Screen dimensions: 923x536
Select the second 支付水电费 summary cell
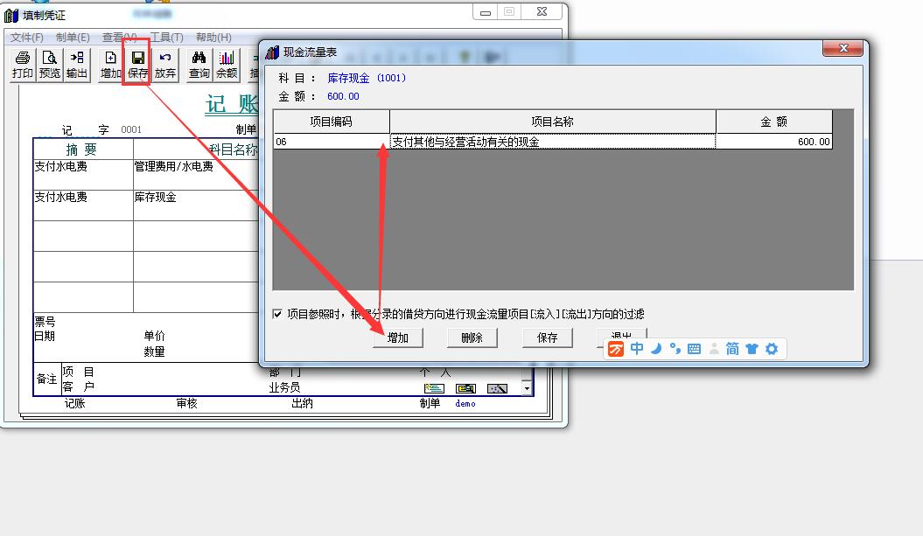(x=83, y=205)
